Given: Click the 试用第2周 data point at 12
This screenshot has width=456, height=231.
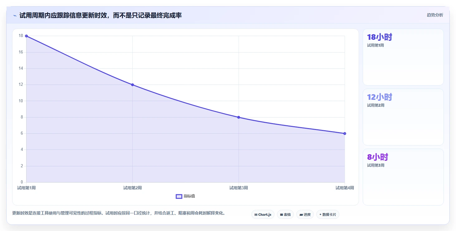Looking at the screenshot, I should pyautogui.click(x=133, y=85).
